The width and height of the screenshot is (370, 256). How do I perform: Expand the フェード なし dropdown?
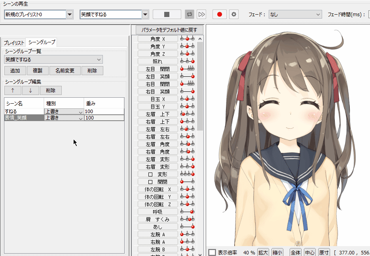(x=295, y=14)
